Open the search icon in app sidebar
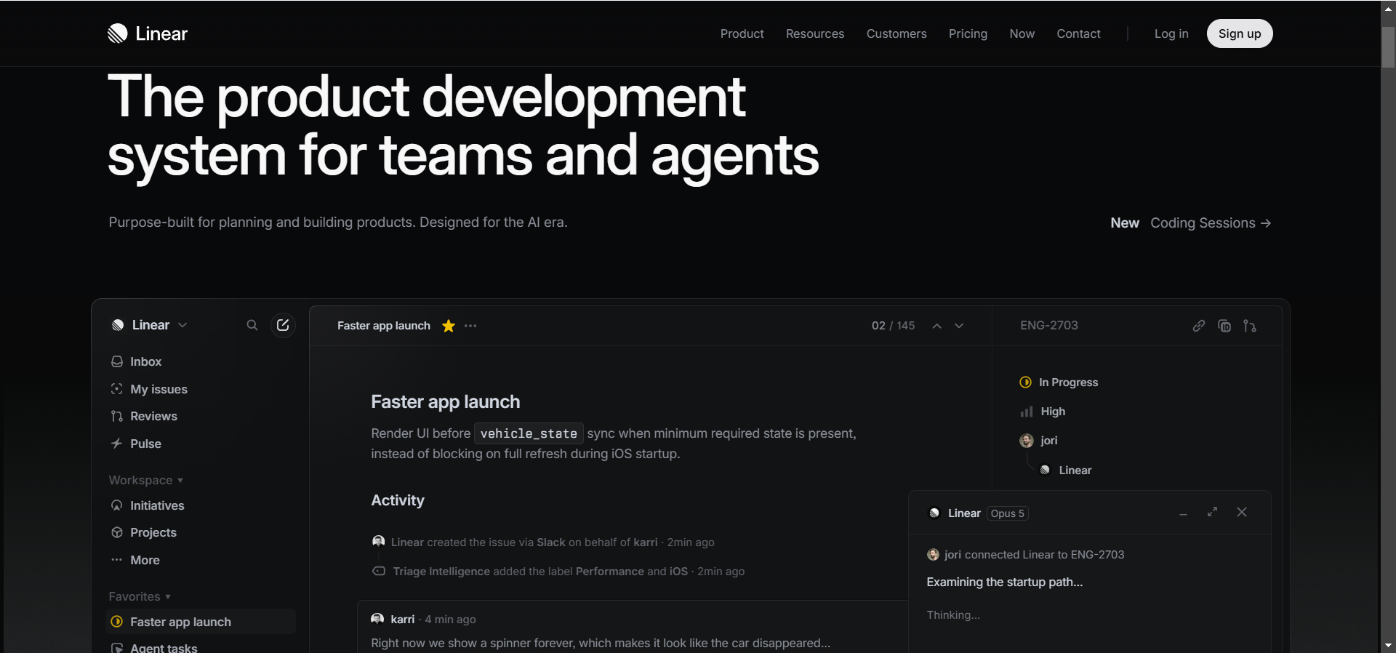 pyautogui.click(x=252, y=325)
